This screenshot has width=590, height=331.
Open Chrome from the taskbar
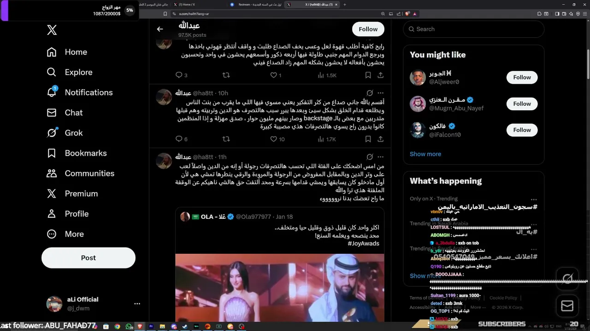click(117, 326)
